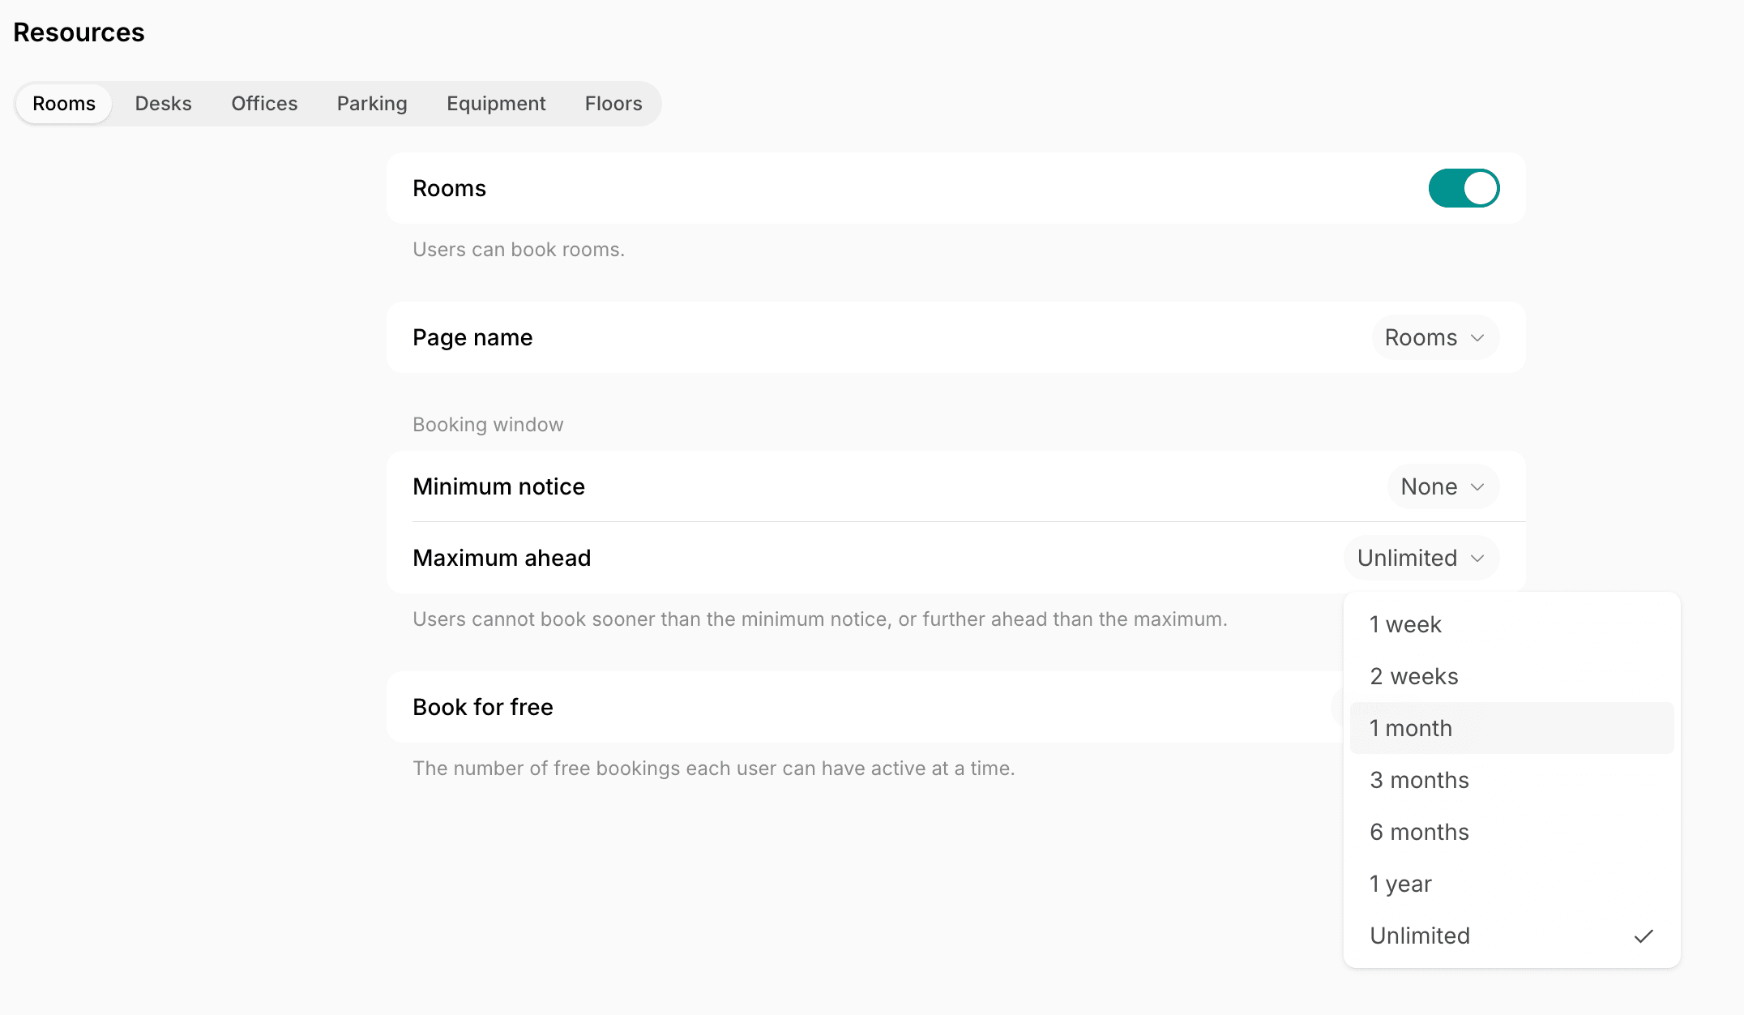Pick the 3 months option
The height and width of the screenshot is (1015, 1744).
[x=1511, y=780]
